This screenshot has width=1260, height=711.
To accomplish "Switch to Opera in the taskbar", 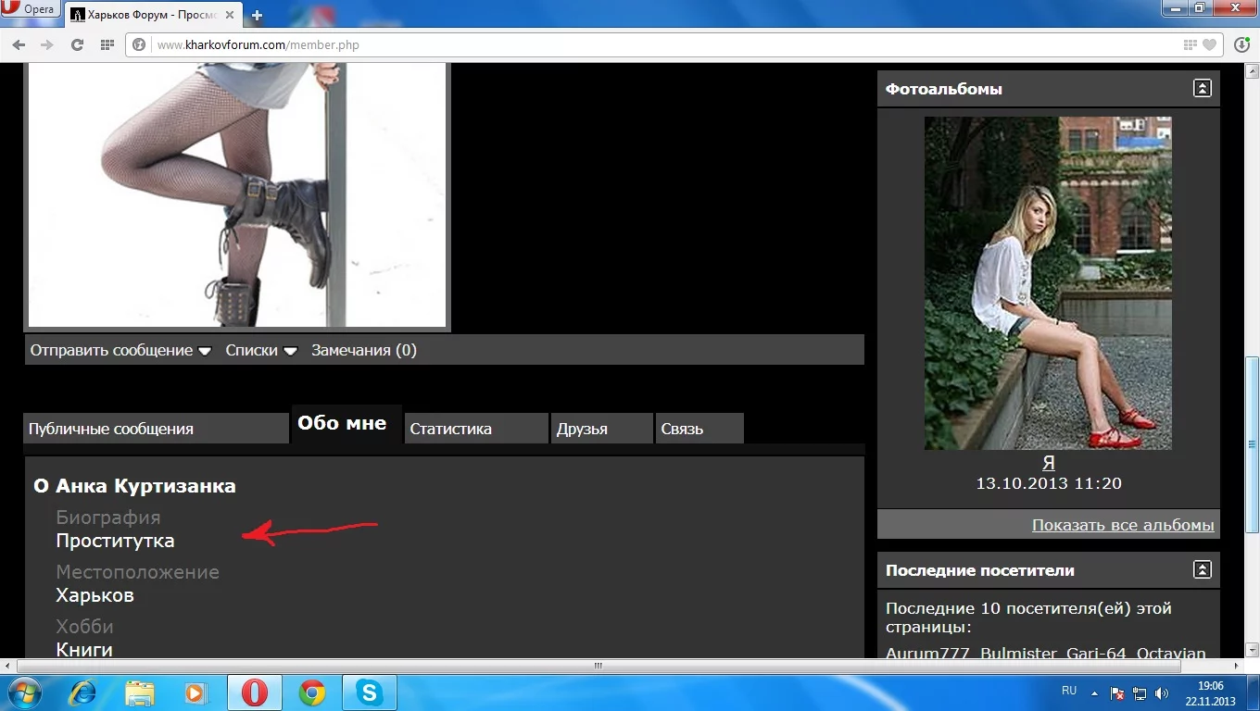I will 255,693.
